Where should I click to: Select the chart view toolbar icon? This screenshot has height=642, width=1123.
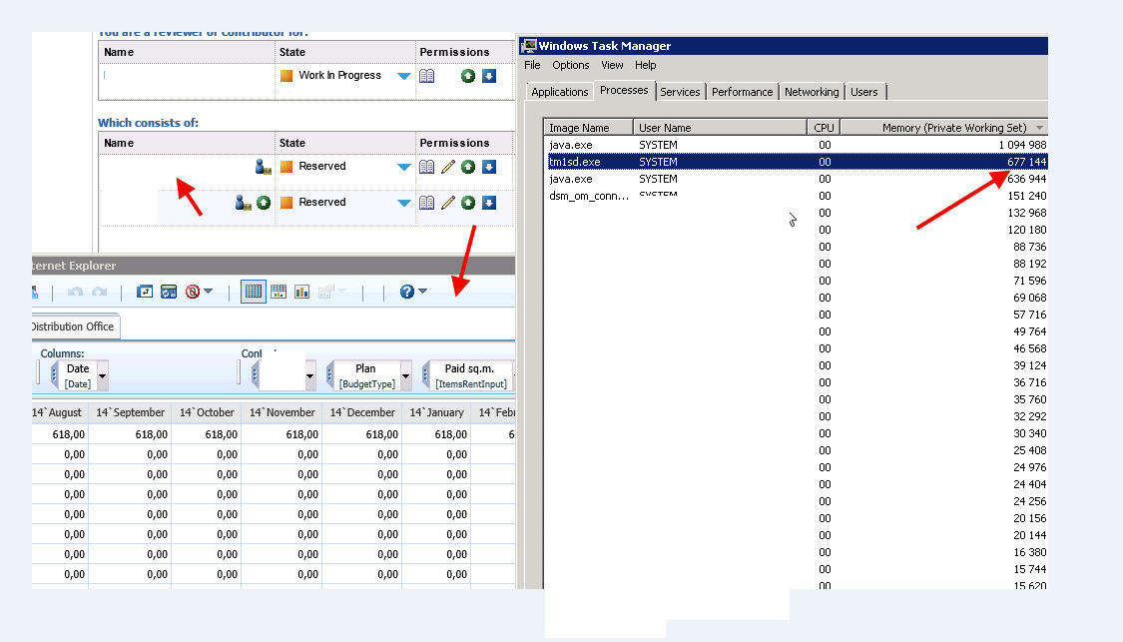point(302,292)
